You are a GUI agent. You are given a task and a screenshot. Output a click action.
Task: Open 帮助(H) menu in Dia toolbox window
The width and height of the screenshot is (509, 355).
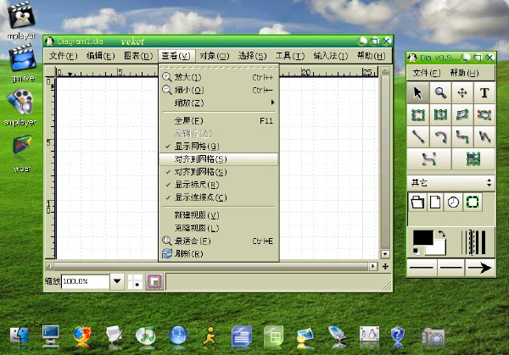click(x=465, y=73)
